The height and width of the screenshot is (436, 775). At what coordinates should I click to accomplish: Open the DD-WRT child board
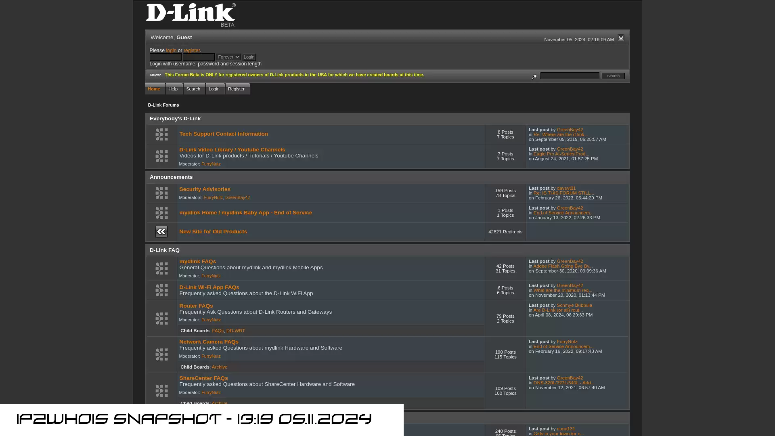(x=236, y=331)
